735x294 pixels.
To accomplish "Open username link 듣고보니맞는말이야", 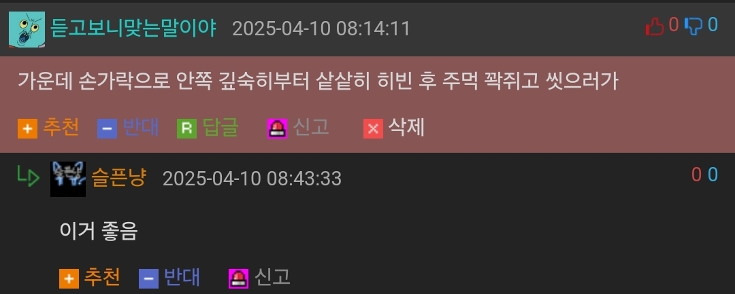I will click(x=133, y=29).
